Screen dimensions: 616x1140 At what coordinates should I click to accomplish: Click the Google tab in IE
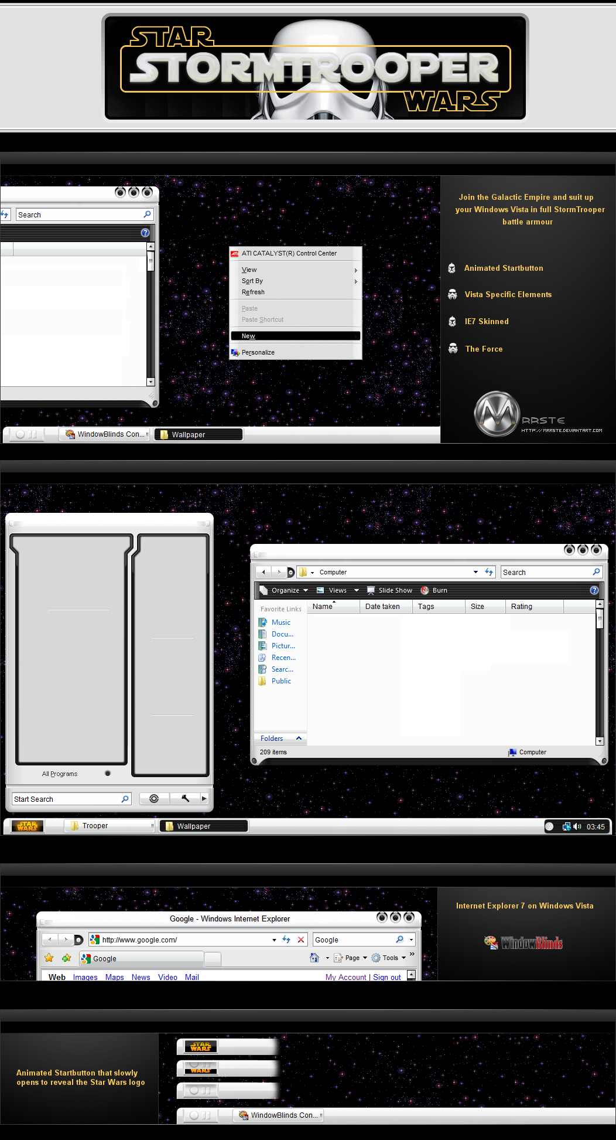(141, 958)
